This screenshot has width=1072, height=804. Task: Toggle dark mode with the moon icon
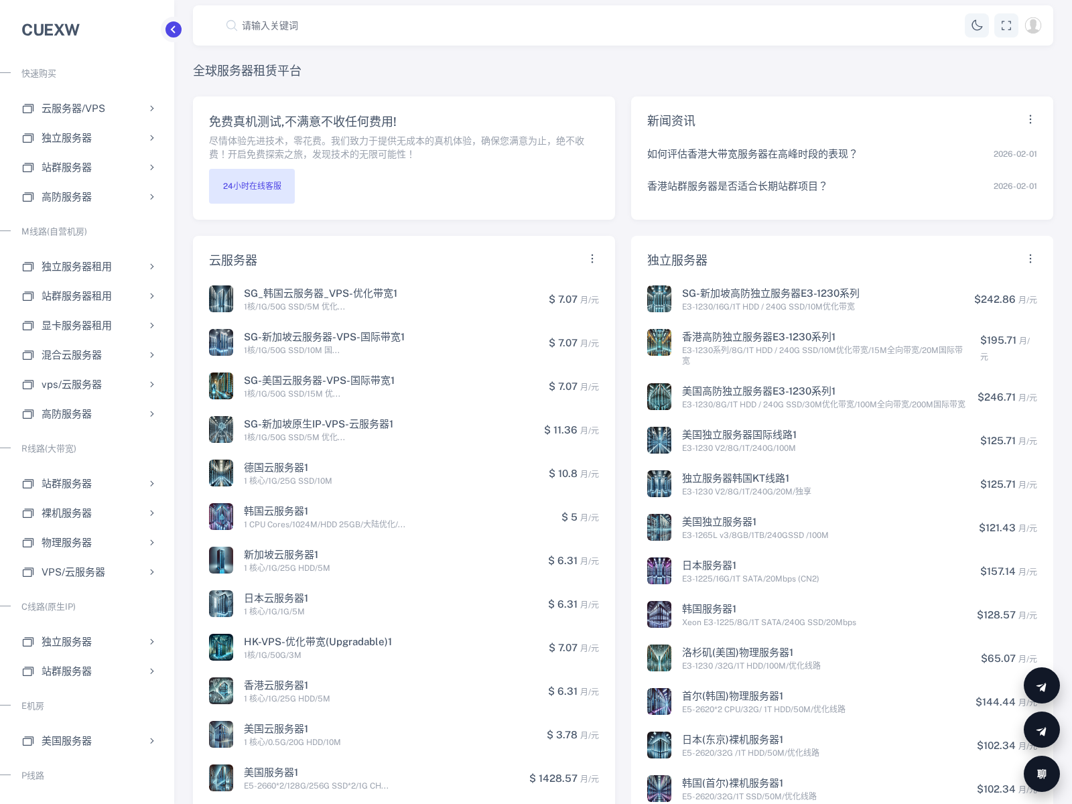[x=977, y=25]
